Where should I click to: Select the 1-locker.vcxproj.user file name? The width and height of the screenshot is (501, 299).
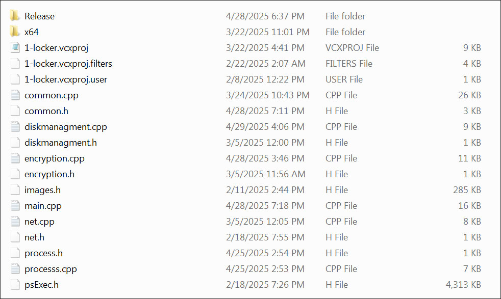click(x=66, y=79)
